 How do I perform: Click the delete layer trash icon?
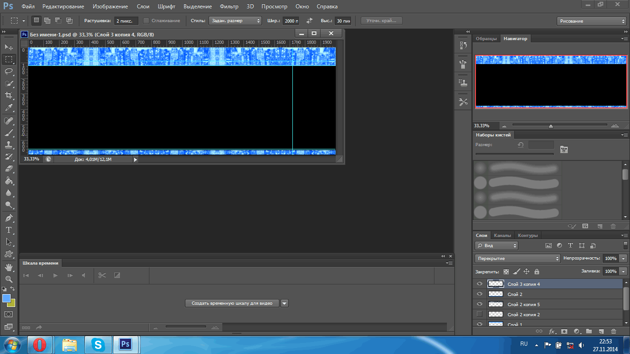click(x=613, y=331)
